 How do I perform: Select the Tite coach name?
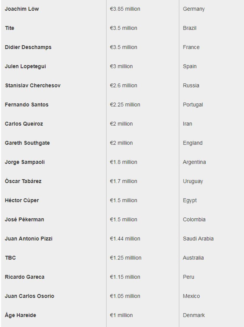click(x=10, y=28)
